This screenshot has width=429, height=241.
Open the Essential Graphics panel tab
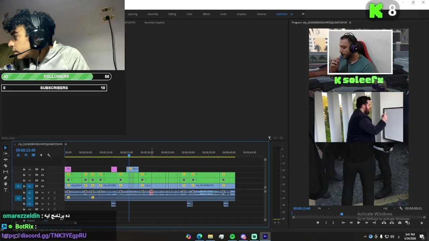tap(155, 22)
